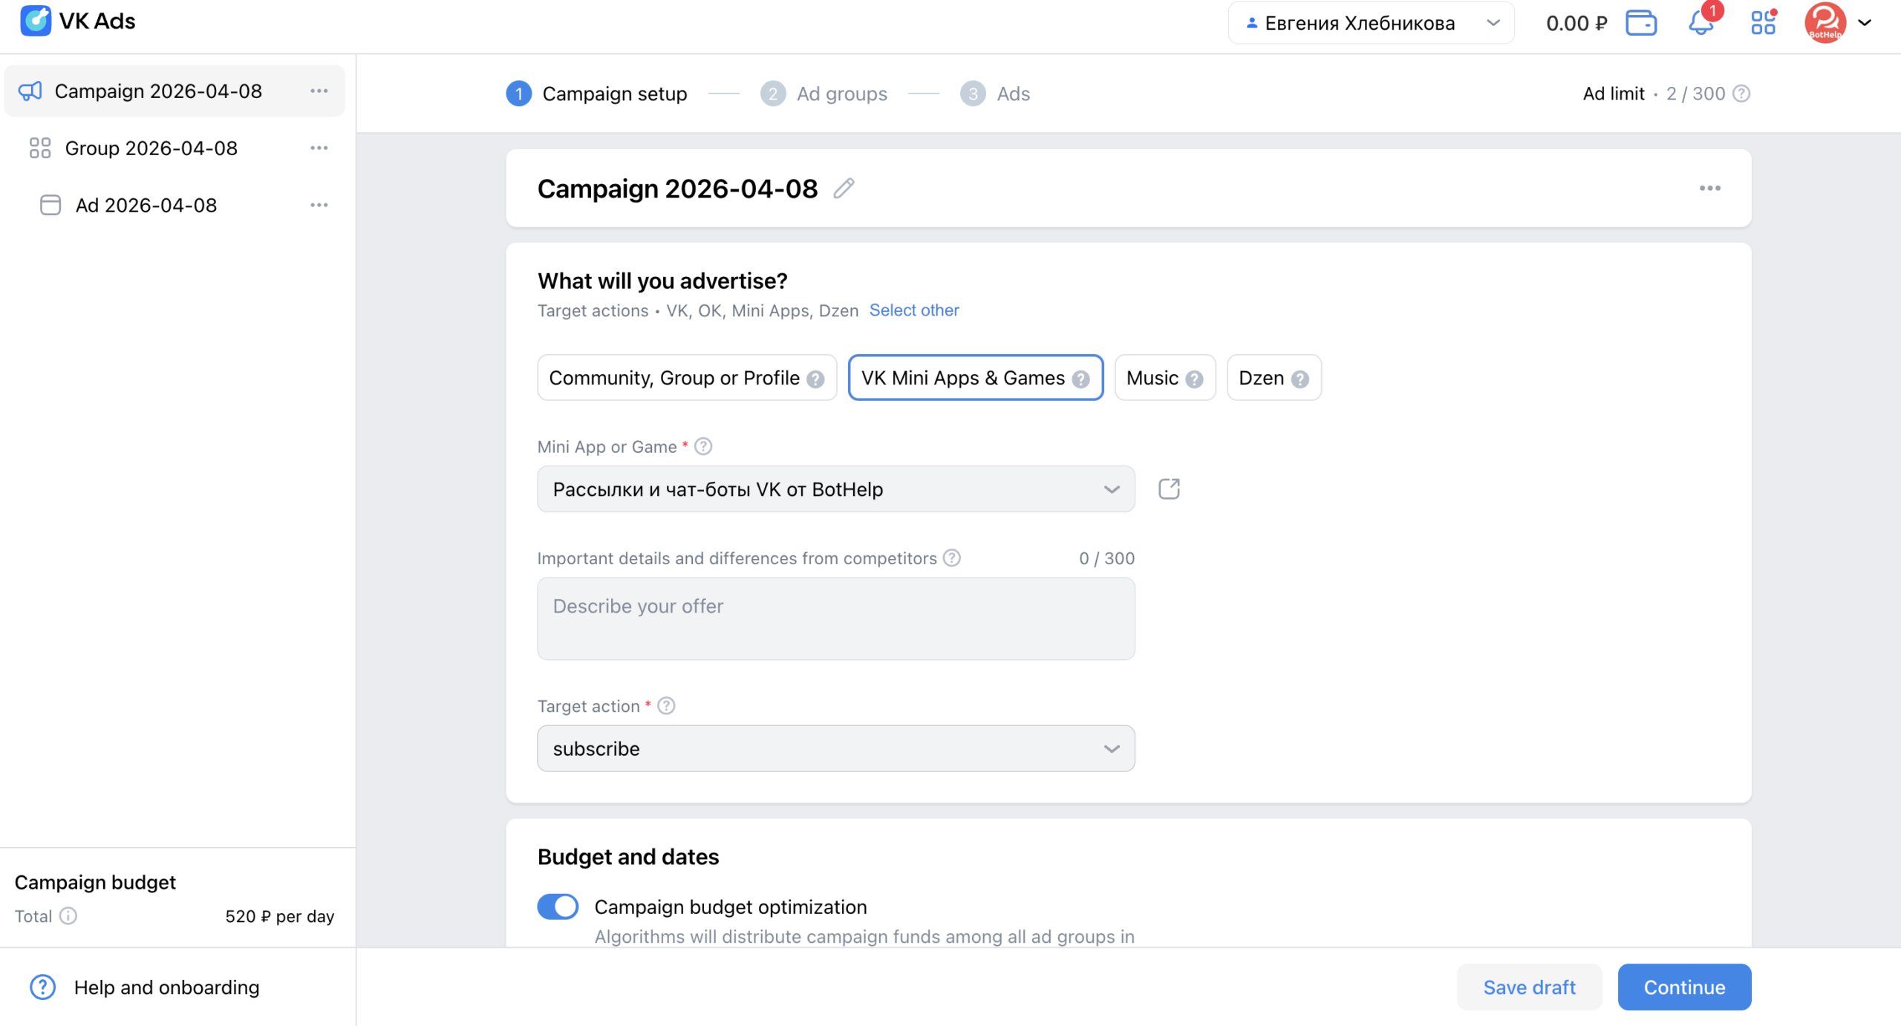Click the Describe your offer text field
The width and height of the screenshot is (1901, 1026).
[x=835, y=618]
